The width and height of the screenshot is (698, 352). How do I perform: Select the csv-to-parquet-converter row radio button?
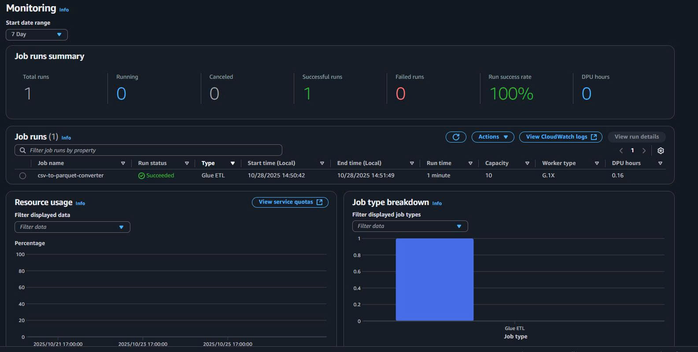[x=22, y=176]
